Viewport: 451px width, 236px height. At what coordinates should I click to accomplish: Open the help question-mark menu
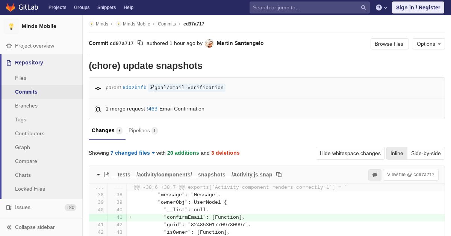[x=381, y=7]
